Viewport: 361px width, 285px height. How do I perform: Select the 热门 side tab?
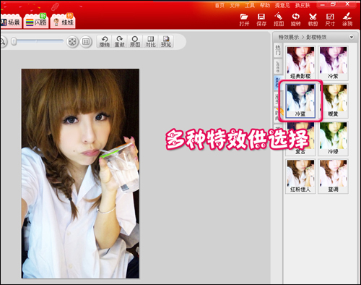coord(278,50)
